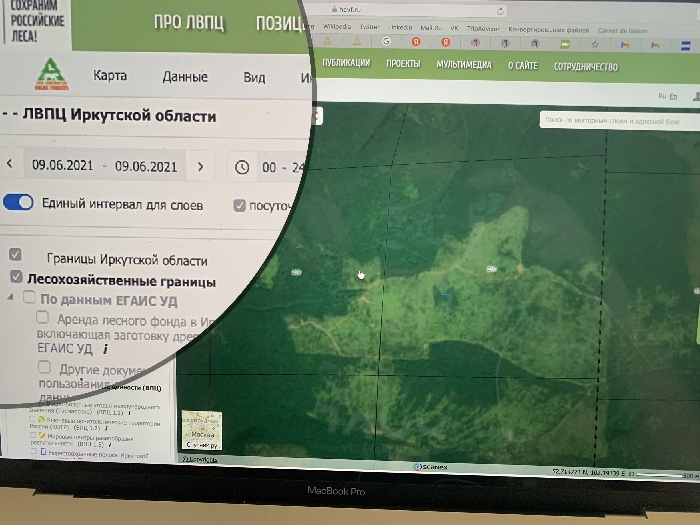Check Ключевые орнитологические территории layer
The width and height of the screenshot is (700, 525).
(32, 418)
